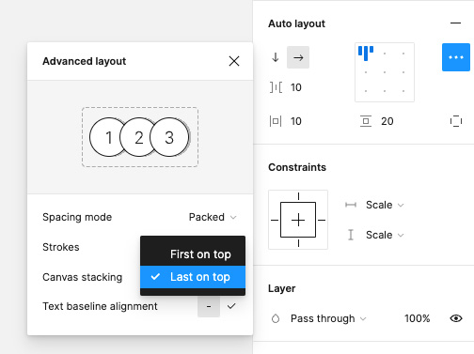This screenshot has height=354, width=474.
Task: Click circle 3 in layout preview
Action: coord(169,137)
